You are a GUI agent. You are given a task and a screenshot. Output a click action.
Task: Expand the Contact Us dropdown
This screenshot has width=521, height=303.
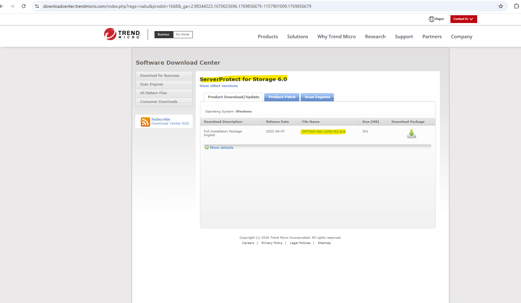463,19
